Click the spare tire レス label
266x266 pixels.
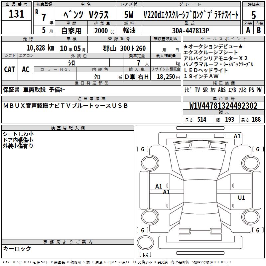[145, 254]
